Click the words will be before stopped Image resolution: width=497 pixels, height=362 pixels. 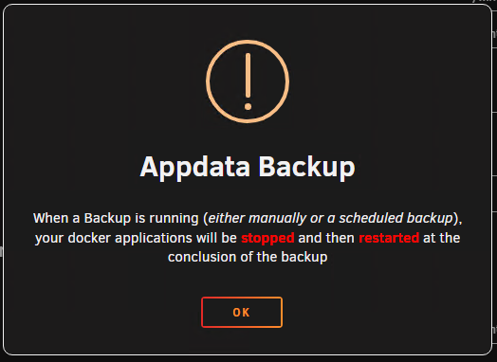pos(216,238)
